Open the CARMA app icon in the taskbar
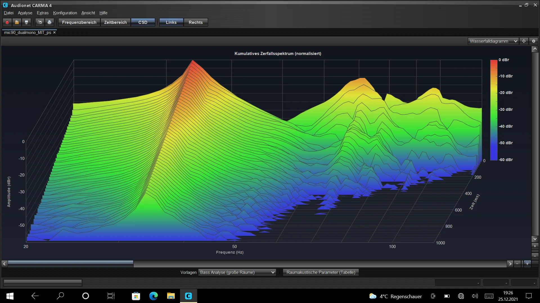540x303 pixels. tap(188, 296)
